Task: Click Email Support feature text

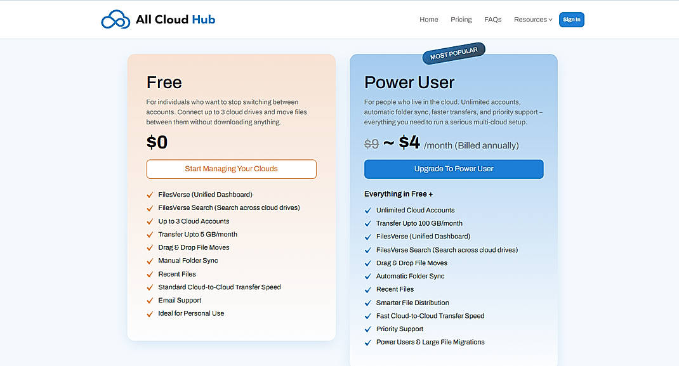Action: pyautogui.click(x=180, y=300)
